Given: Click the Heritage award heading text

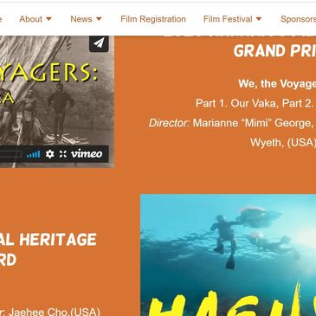Looking at the screenshot, I should tap(48, 249).
